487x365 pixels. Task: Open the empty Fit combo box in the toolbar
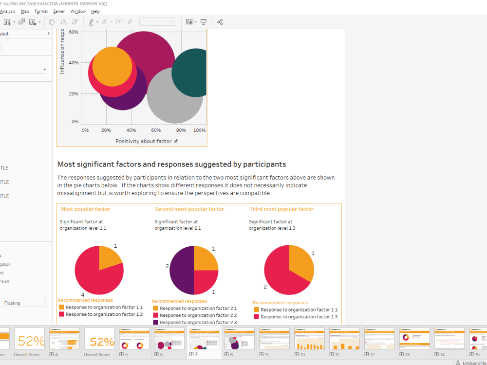pos(157,22)
